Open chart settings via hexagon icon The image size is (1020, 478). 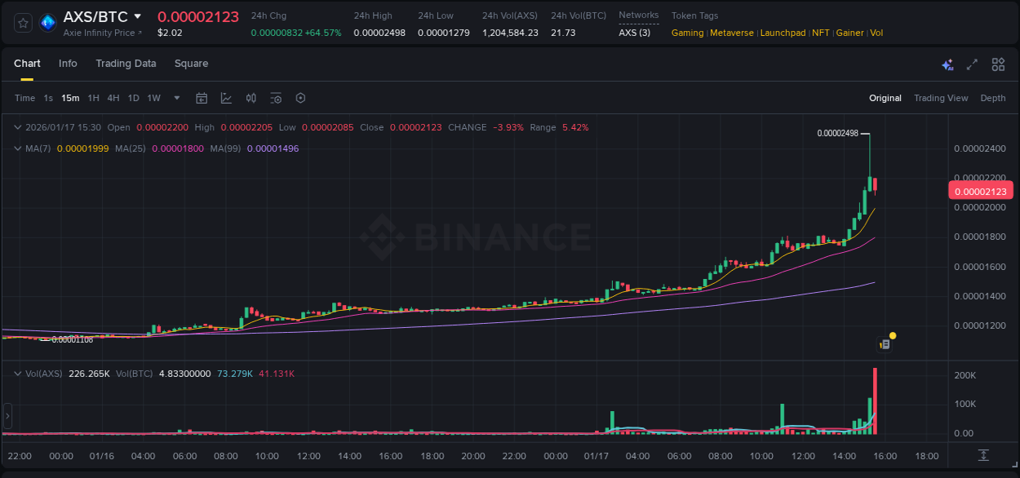click(300, 98)
